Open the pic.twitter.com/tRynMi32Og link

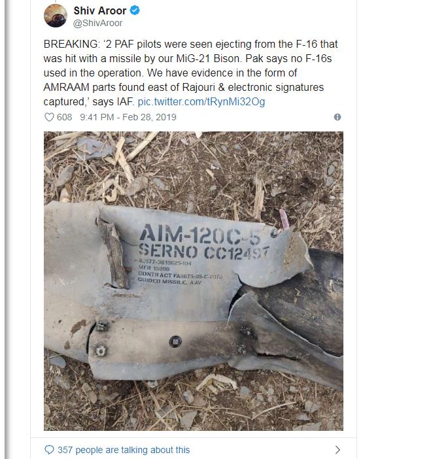tap(201, 101)
